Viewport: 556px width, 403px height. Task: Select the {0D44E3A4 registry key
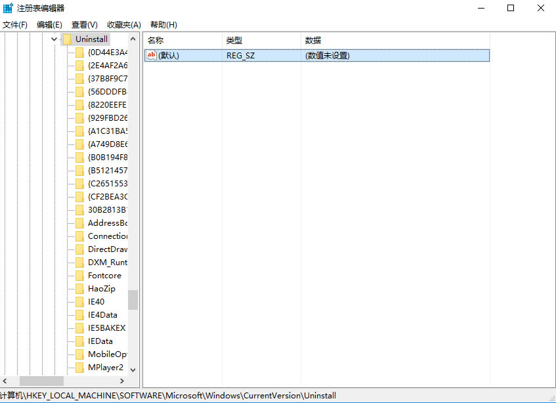(x=108, y=52)
